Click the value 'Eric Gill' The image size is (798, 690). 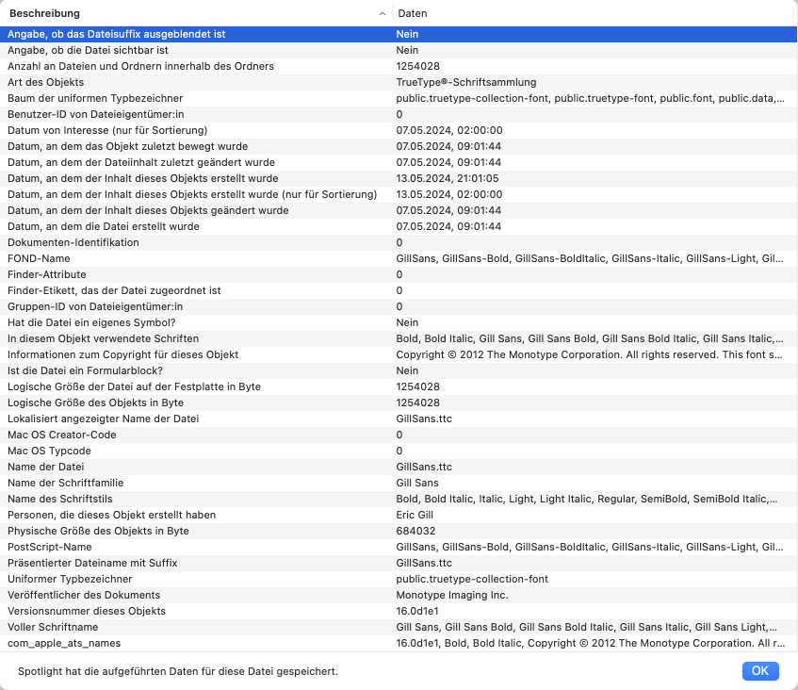(415, 516)
